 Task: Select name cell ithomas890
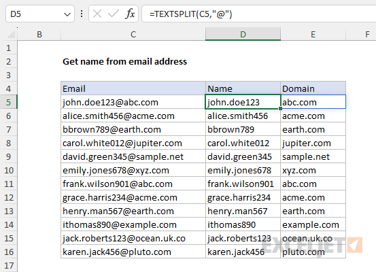pos(243,224)
